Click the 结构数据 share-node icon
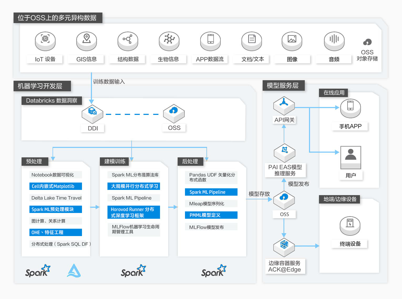Screen dimensions: 402x299 click(x=128, y=41)
